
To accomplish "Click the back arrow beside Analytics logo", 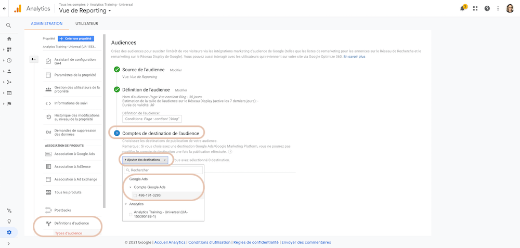I will (4, 9).
